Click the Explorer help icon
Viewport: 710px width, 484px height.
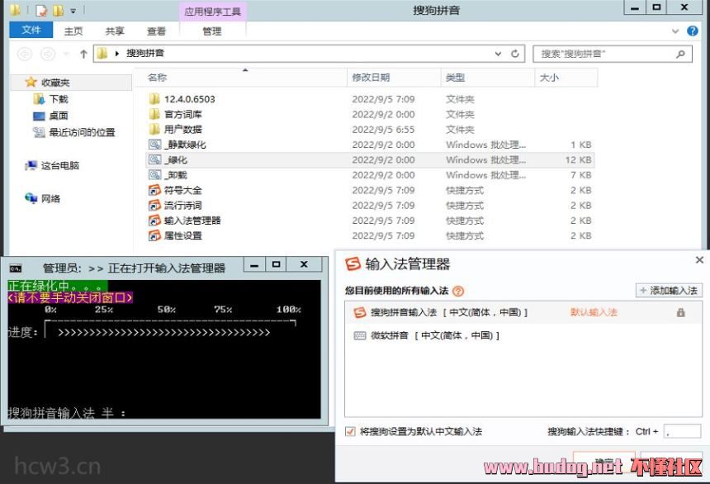[x=693, y=31]
